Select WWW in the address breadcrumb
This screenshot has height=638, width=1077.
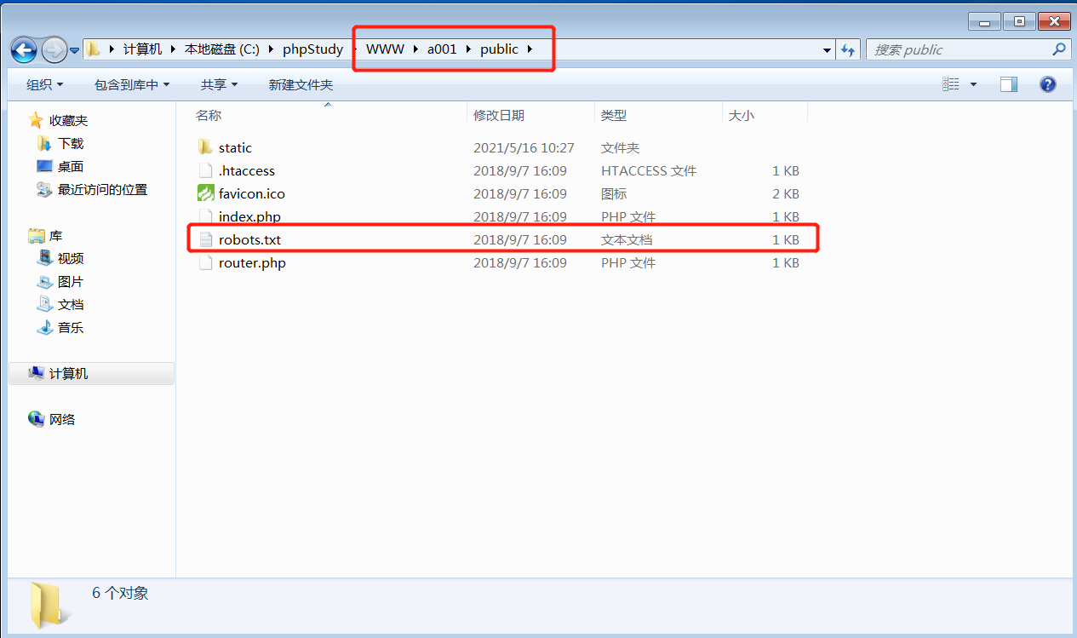point(385,49)
